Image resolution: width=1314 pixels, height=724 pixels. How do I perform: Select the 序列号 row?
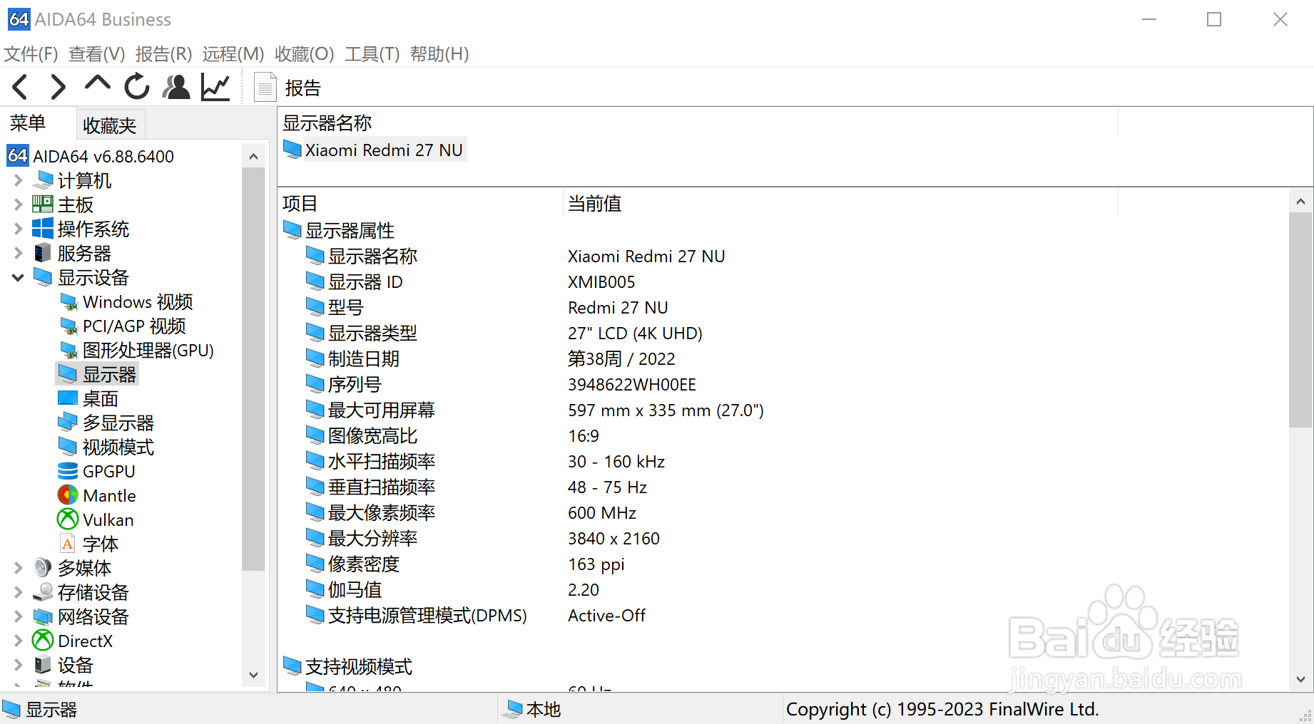pyautogui.click(x=785, y=385)
